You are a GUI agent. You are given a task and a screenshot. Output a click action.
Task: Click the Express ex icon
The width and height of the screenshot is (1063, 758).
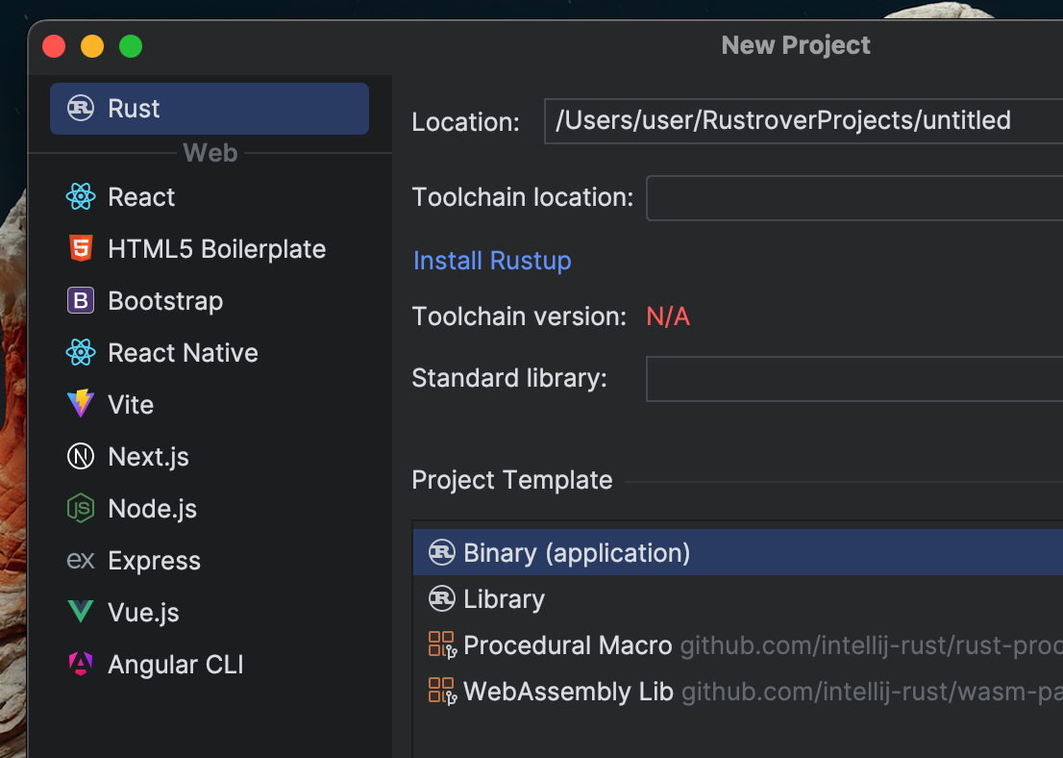(x=80, y=561)
